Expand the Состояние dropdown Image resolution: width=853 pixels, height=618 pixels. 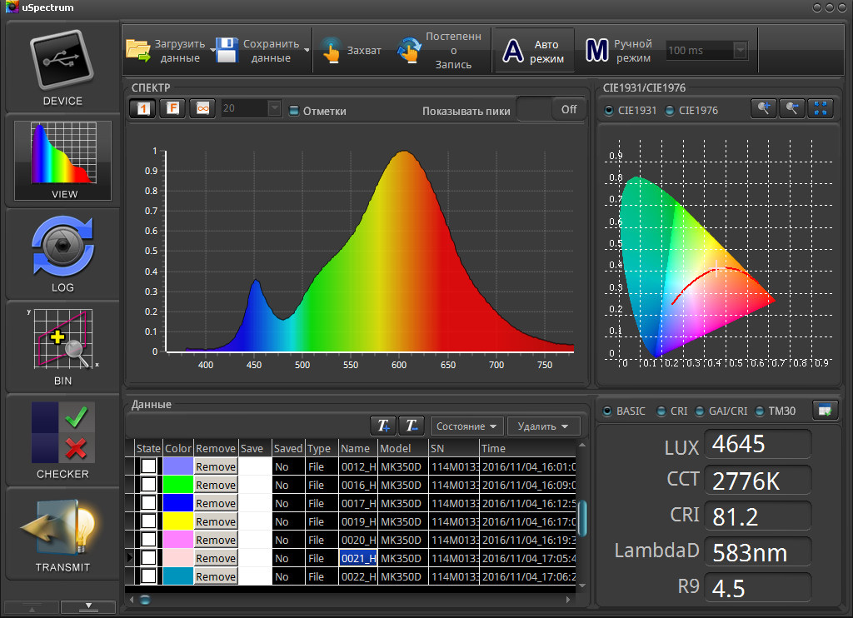tap(466, 426)
